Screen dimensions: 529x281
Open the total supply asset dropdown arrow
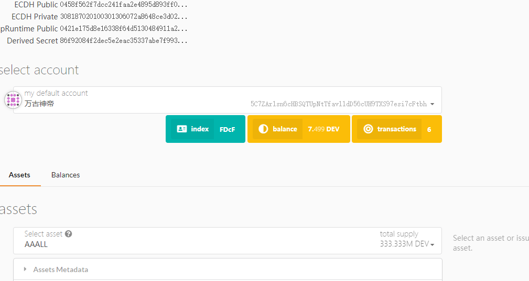pos(433,244)
